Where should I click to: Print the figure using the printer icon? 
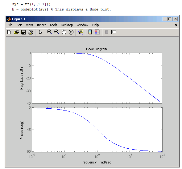[x=31, y=32]
